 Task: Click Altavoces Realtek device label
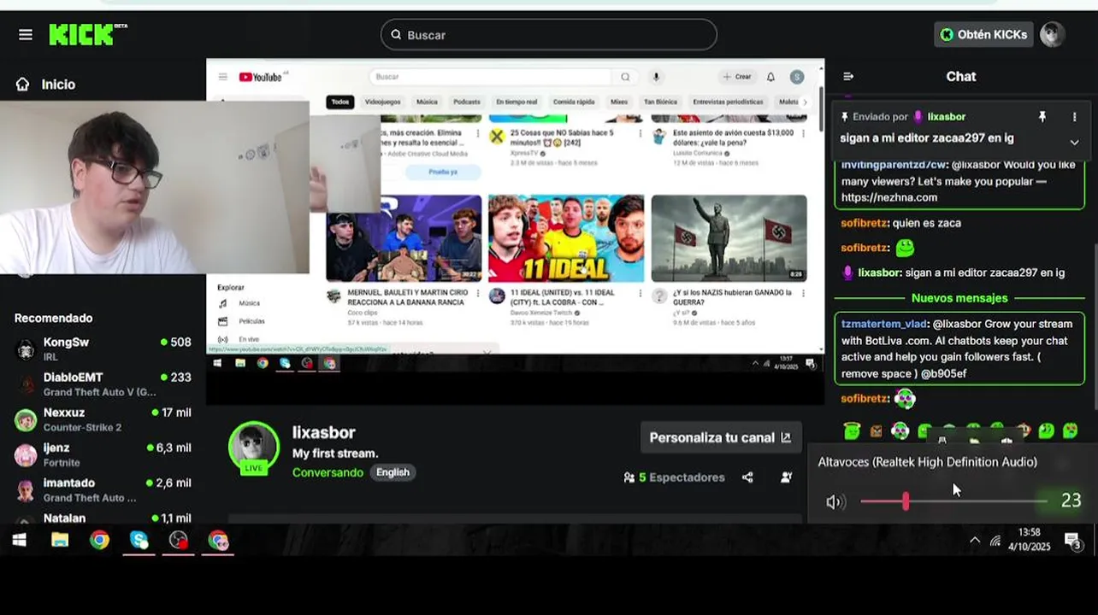pos(927,462)
